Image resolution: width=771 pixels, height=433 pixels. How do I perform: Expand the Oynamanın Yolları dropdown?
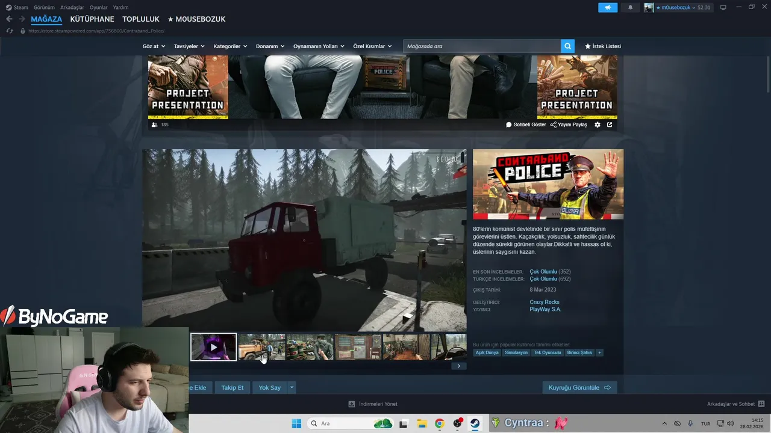point(319,46)
